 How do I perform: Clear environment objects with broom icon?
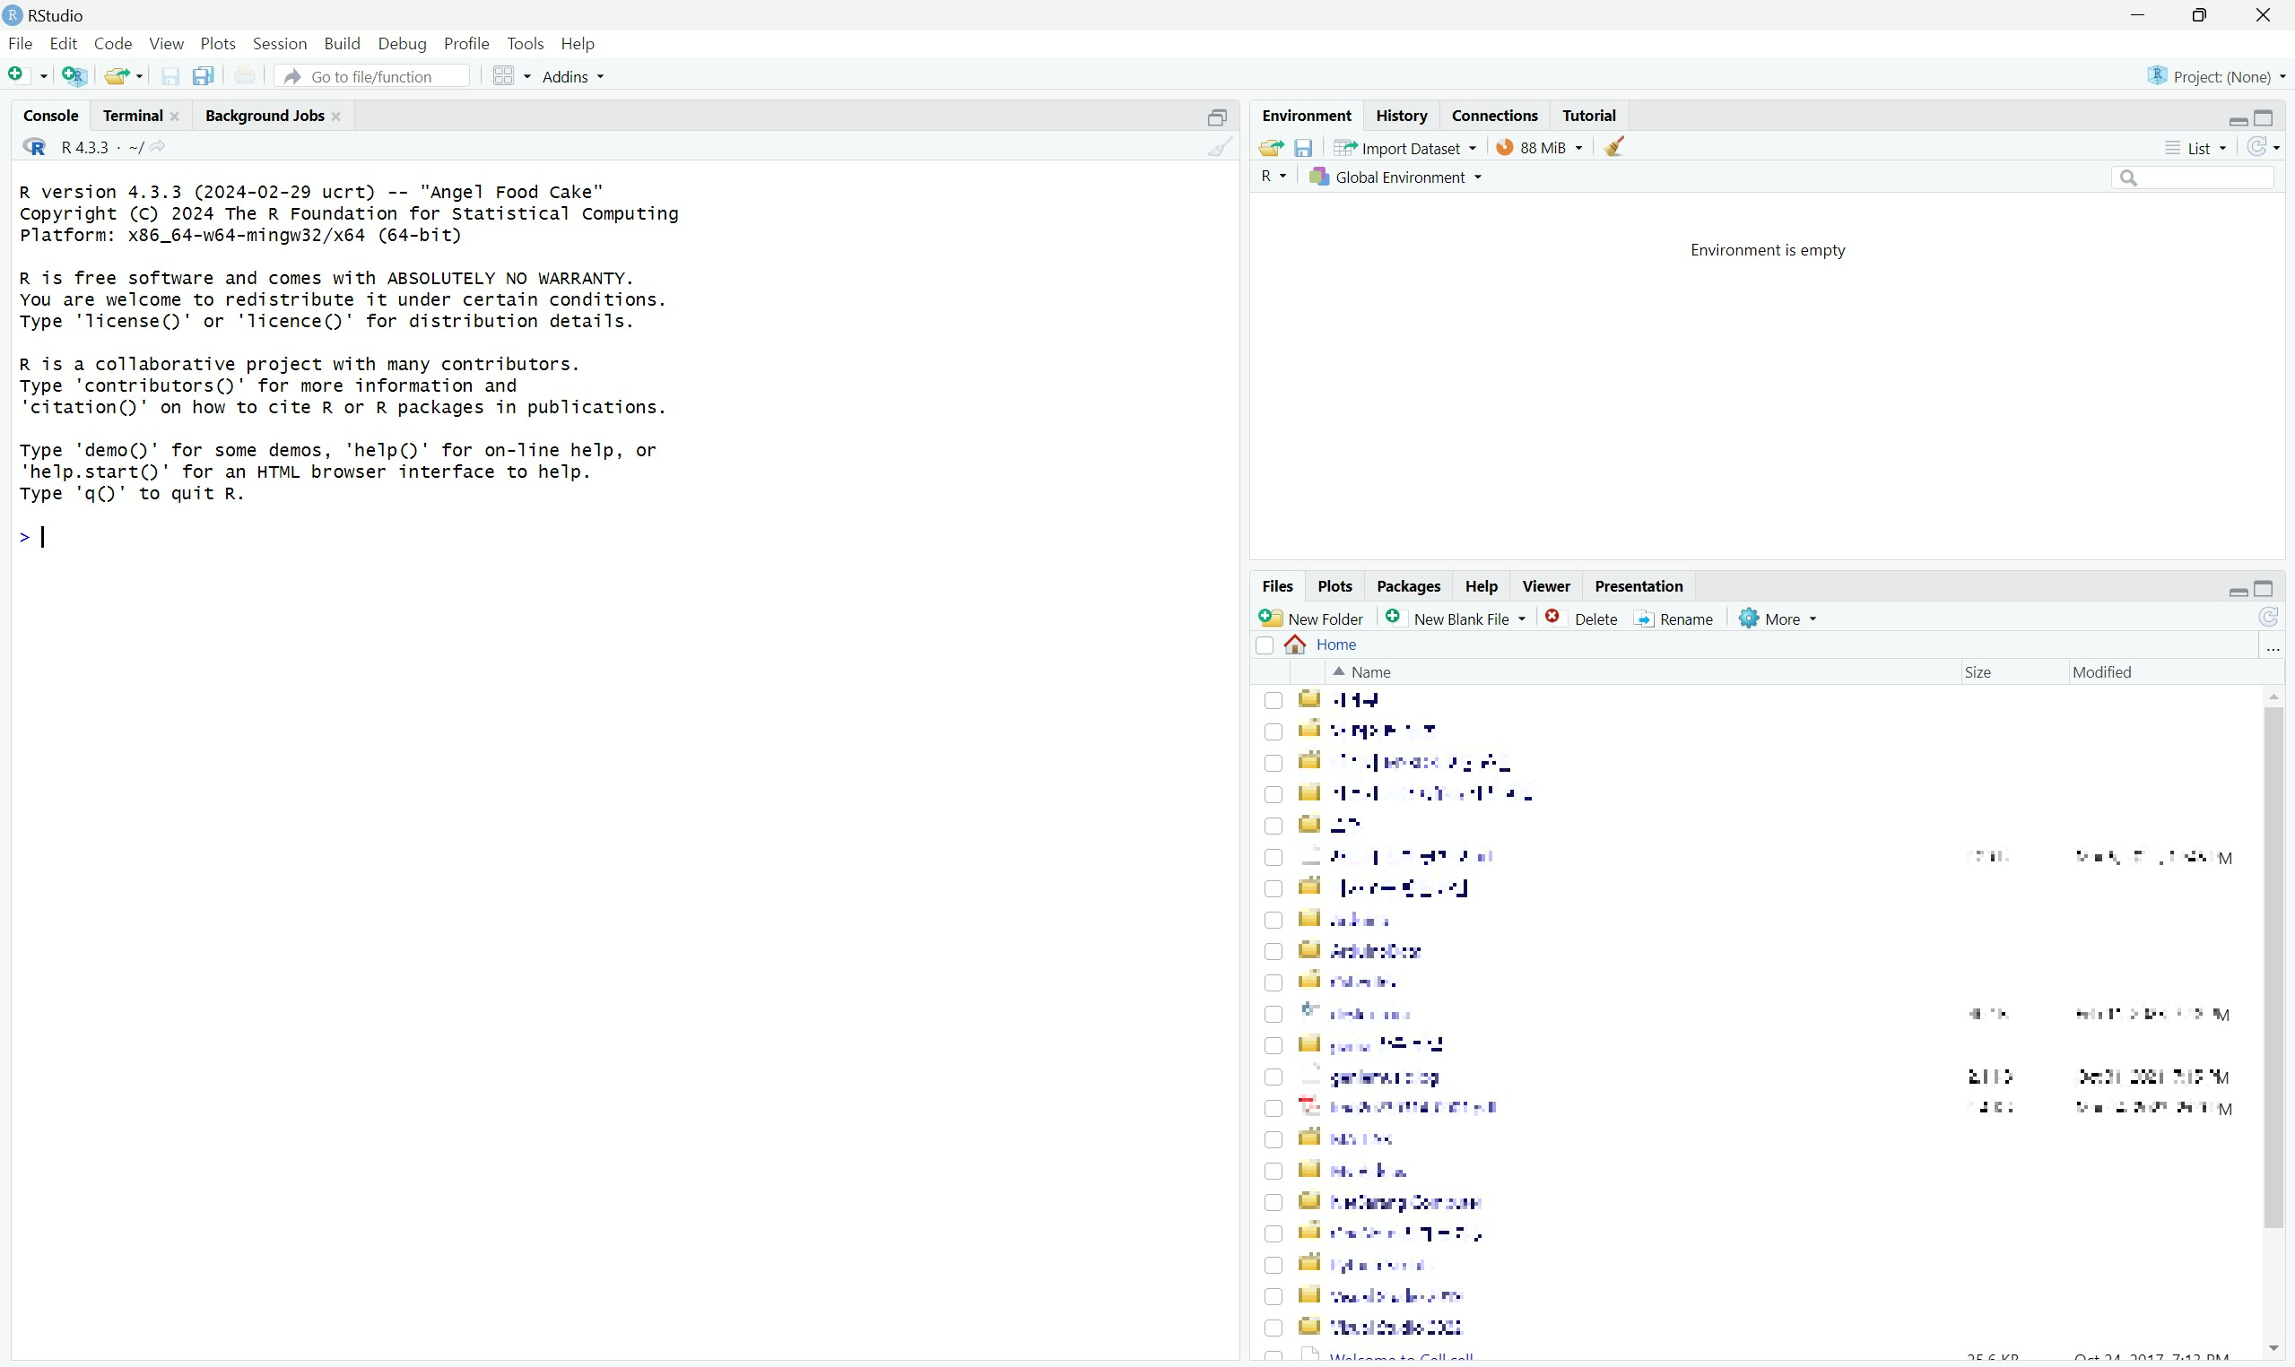click(x=1614, y=147)
